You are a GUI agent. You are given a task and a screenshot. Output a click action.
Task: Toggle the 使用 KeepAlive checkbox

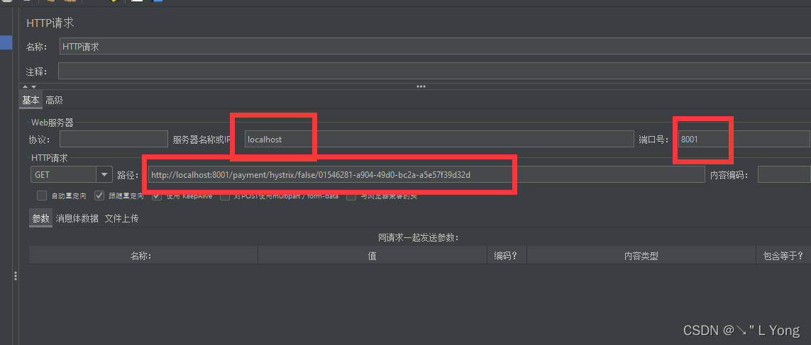[x=158, y=196]
